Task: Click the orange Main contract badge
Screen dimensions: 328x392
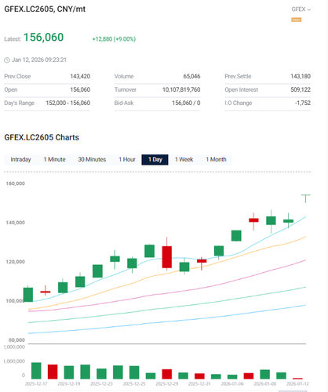Action: point(297,20)
